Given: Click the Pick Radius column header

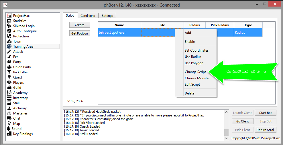Looking at the screenshot, I should pyautogui.click(x=220, y=25).
